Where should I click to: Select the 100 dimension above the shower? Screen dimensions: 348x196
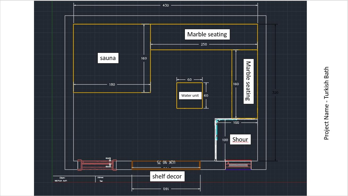coord(236,122)
